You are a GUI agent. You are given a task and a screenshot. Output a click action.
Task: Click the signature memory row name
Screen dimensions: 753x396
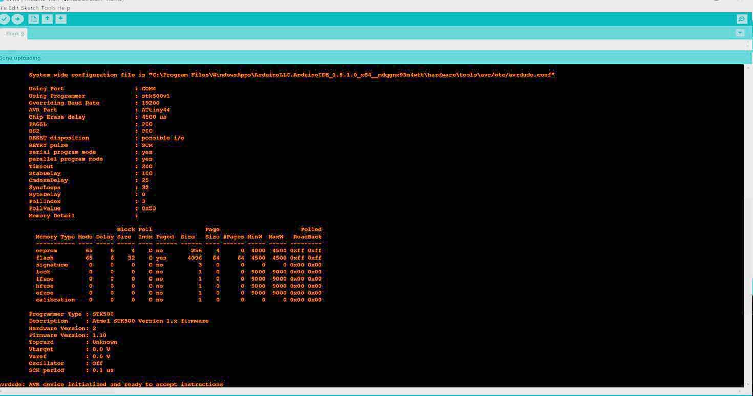52,265
